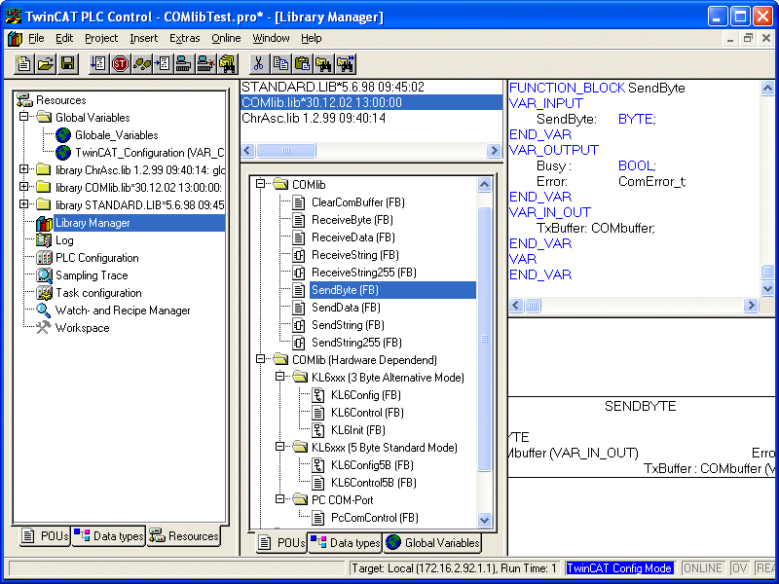This screenshot has height=584, width=779.
Task: Cut selection using the scissors icon
Action: pos(259,64)
